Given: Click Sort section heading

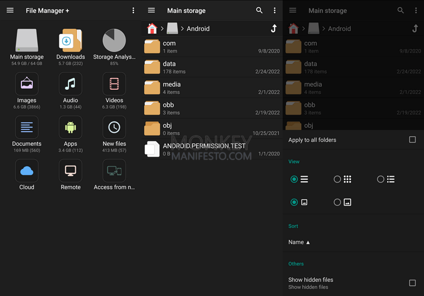Looking at the screenshot, I should pyautogui.click(x=293, y=226).
